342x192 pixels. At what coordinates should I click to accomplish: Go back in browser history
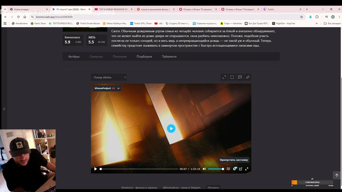[x=5, y=17]
